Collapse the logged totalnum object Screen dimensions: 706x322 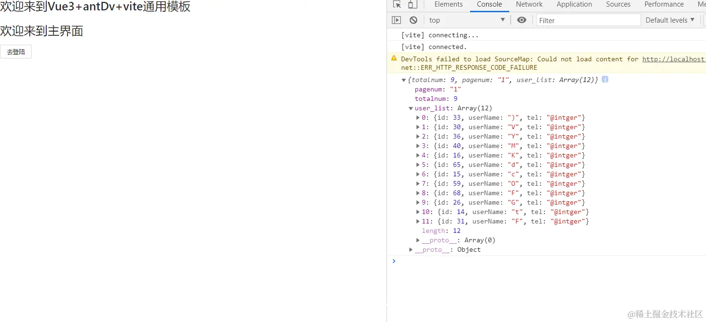point(404,80)
